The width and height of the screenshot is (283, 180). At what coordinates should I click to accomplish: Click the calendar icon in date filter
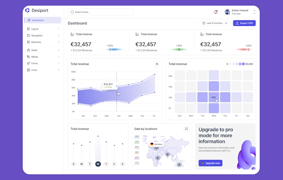204,23
